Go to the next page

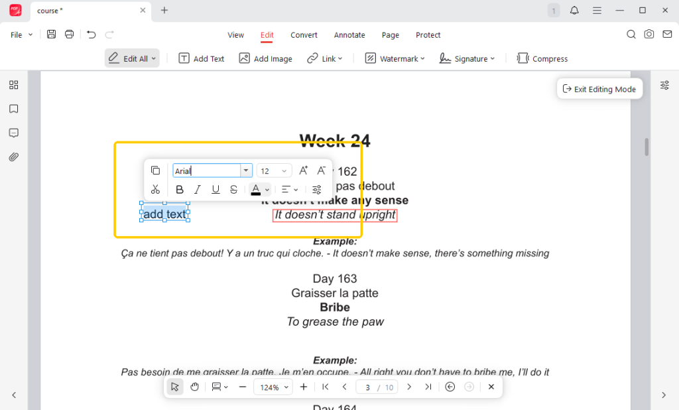(x=408, y=387)
